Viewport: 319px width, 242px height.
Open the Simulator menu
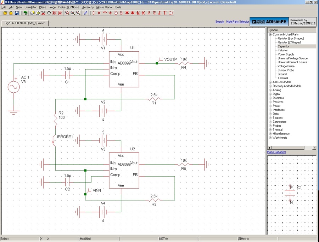point(30,7)
